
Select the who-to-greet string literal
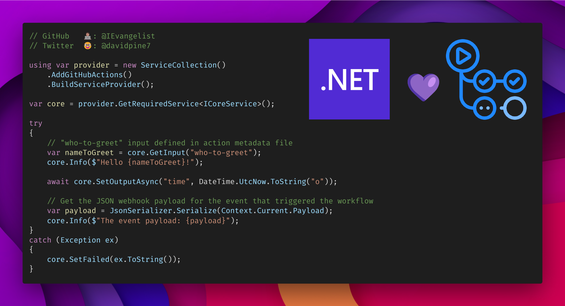[x=221, y=153]
